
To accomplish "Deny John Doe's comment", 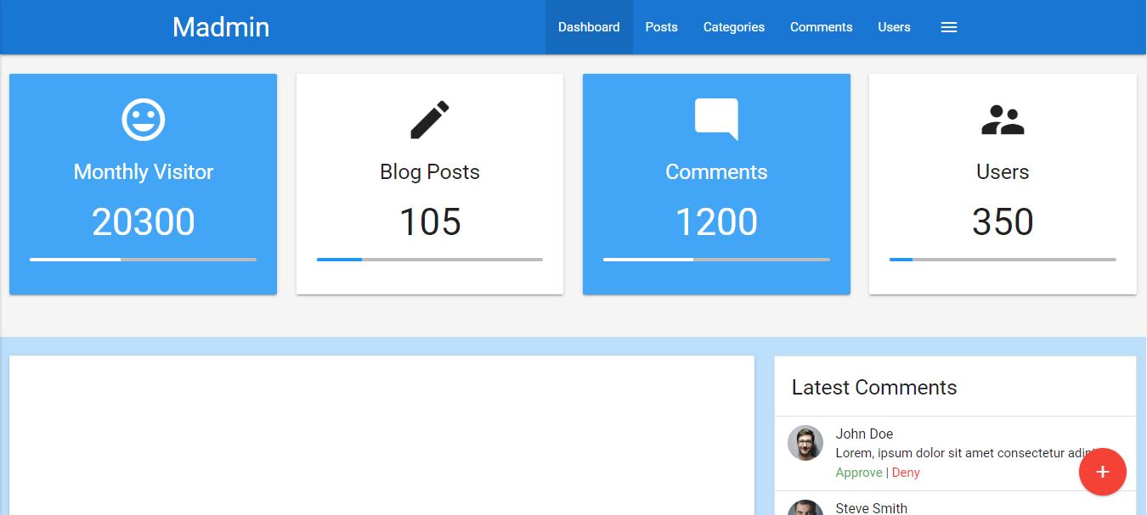I will pyautogui.click(x=906, y=473).
